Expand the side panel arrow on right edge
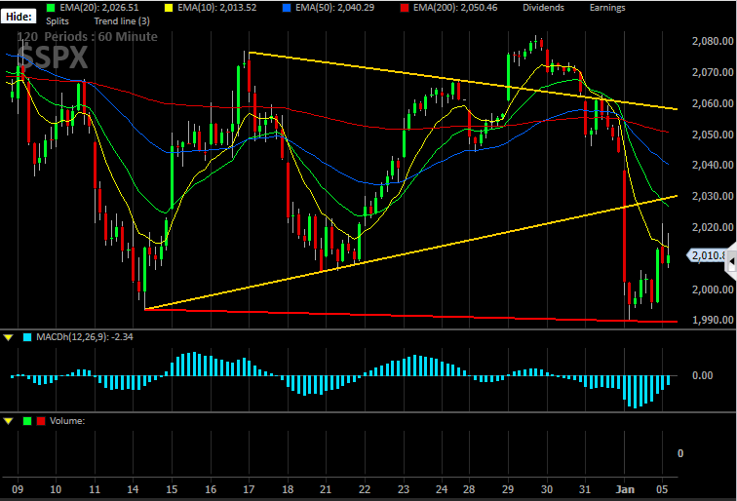Image resolution: width=737 pixels, height=501 pixels. pyautogui.click(x=732, y=263)
